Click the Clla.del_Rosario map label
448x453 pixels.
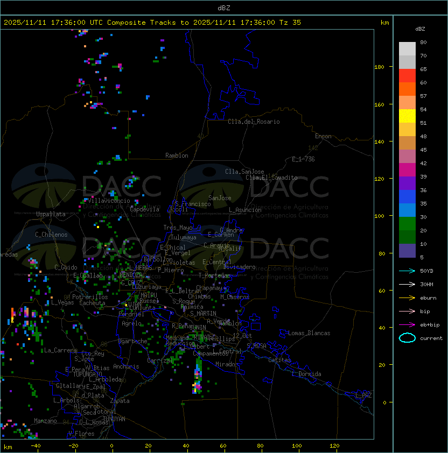254,122
